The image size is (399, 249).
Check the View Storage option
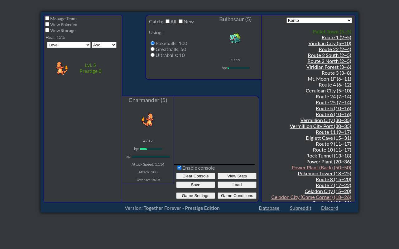click(47, 30)
